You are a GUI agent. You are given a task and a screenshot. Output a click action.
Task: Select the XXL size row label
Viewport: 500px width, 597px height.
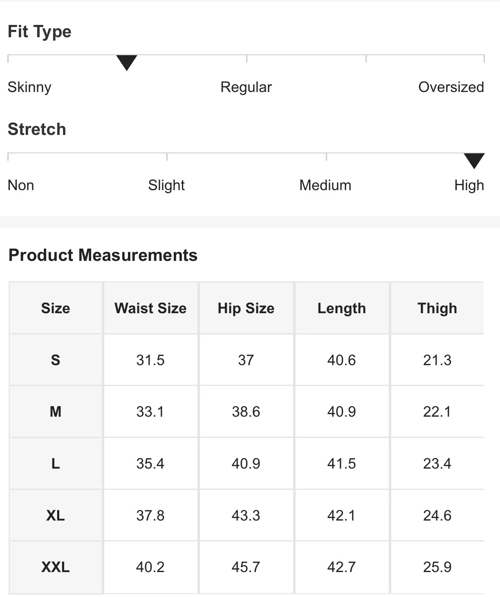coord(56,567)
